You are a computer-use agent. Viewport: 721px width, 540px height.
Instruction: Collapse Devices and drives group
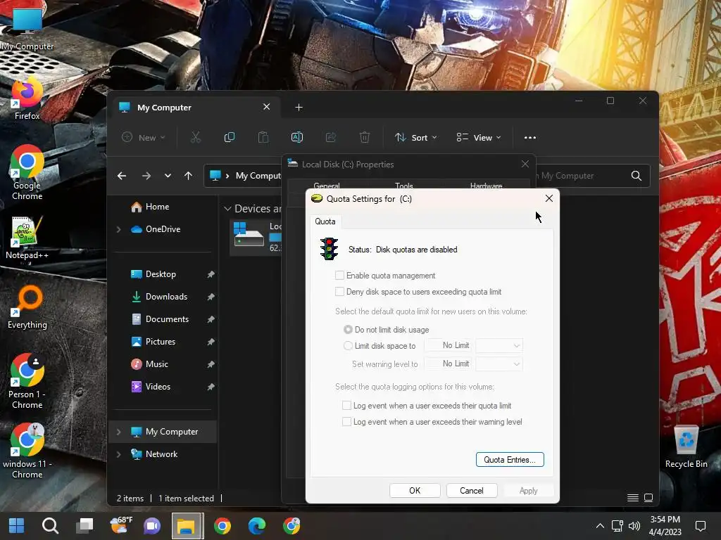[x=227, y=208]
